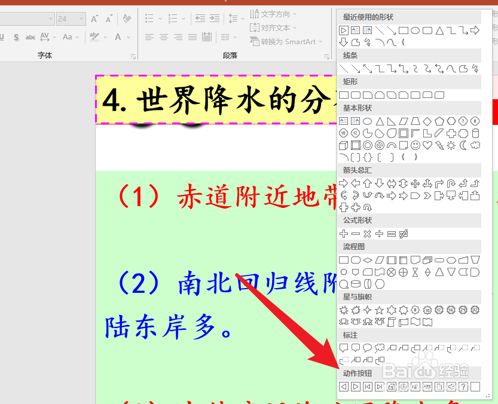This screenshot has width=498, height=404.
Task: Pick the heart shape from Basic Shapes
Action: [x=427, y=145]
